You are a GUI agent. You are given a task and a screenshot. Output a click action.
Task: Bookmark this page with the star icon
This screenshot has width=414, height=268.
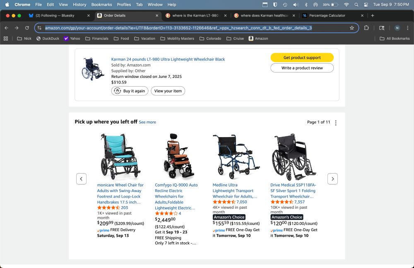click(x=351, y=28)
